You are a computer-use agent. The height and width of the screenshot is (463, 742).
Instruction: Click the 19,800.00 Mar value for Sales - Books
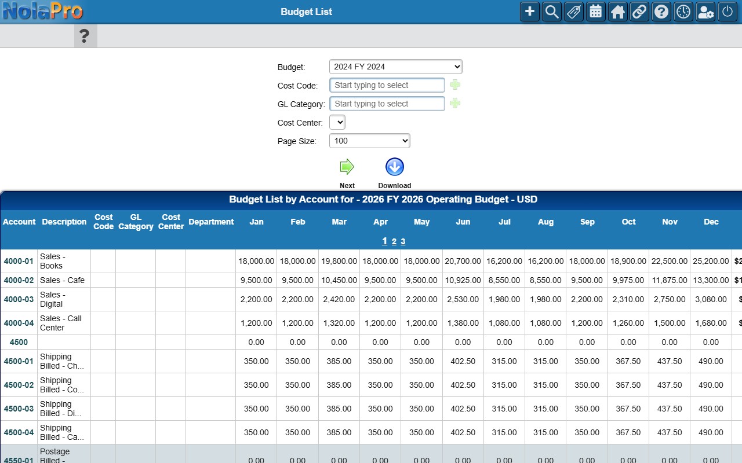coord(339,261)
